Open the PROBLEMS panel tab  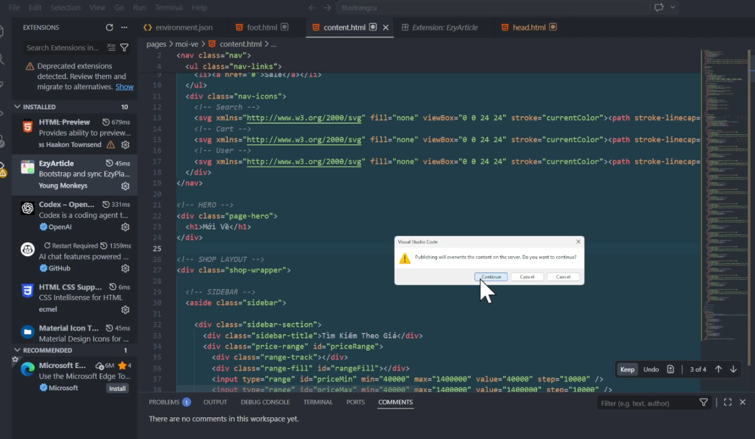click(x=169, y=402)
